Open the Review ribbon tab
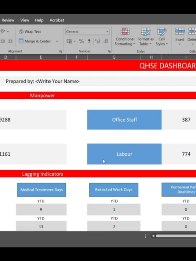196x261 pixels. pos(8,20)
